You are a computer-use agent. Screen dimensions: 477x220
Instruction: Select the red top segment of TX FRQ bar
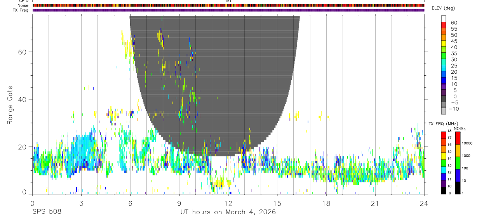tap(444, 135)
